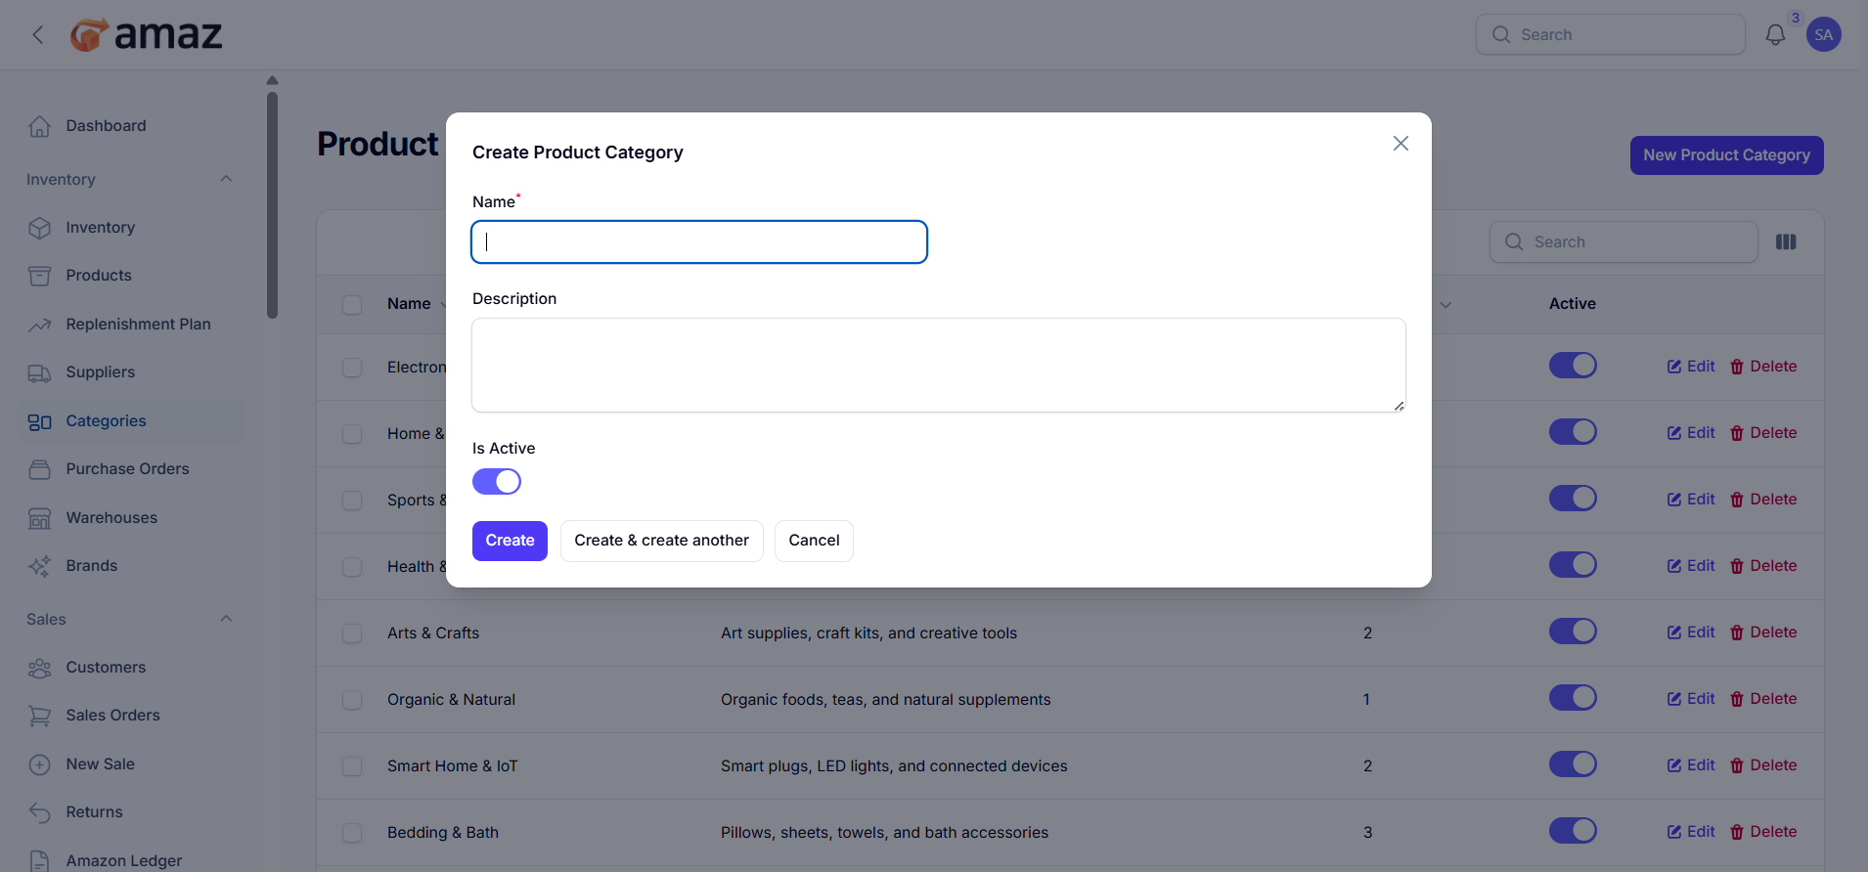This screenshot has height=872, width=1868.
Task: Click the notifications bell icon
Action: pos(1774,35)
